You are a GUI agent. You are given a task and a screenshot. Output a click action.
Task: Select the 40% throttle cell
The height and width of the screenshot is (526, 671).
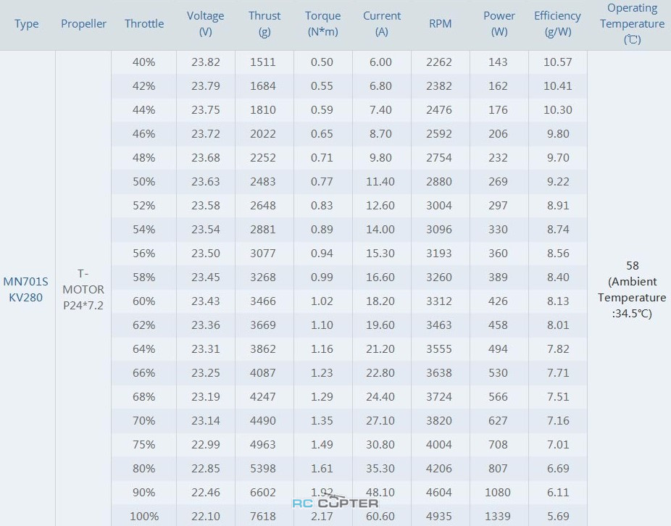click(144, 62)
